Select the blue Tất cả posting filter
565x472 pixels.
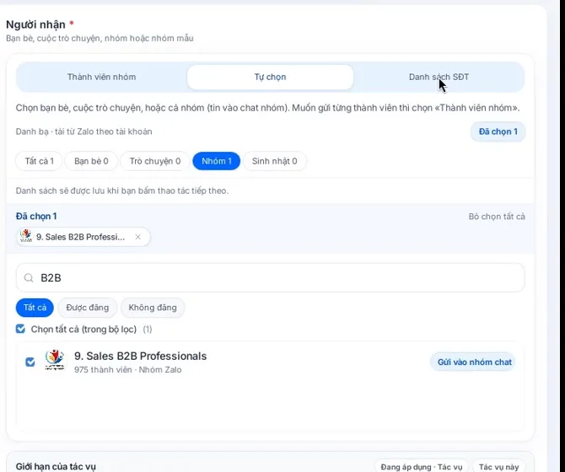click(35, 308)
